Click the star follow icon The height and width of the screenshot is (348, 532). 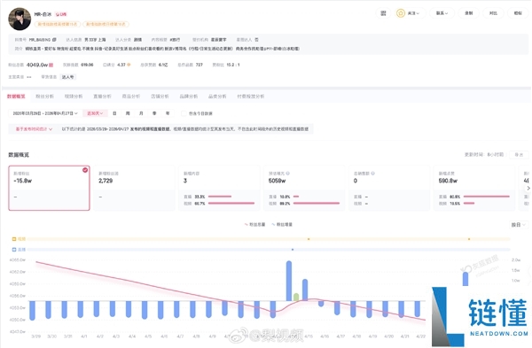(x=401, y=13)
